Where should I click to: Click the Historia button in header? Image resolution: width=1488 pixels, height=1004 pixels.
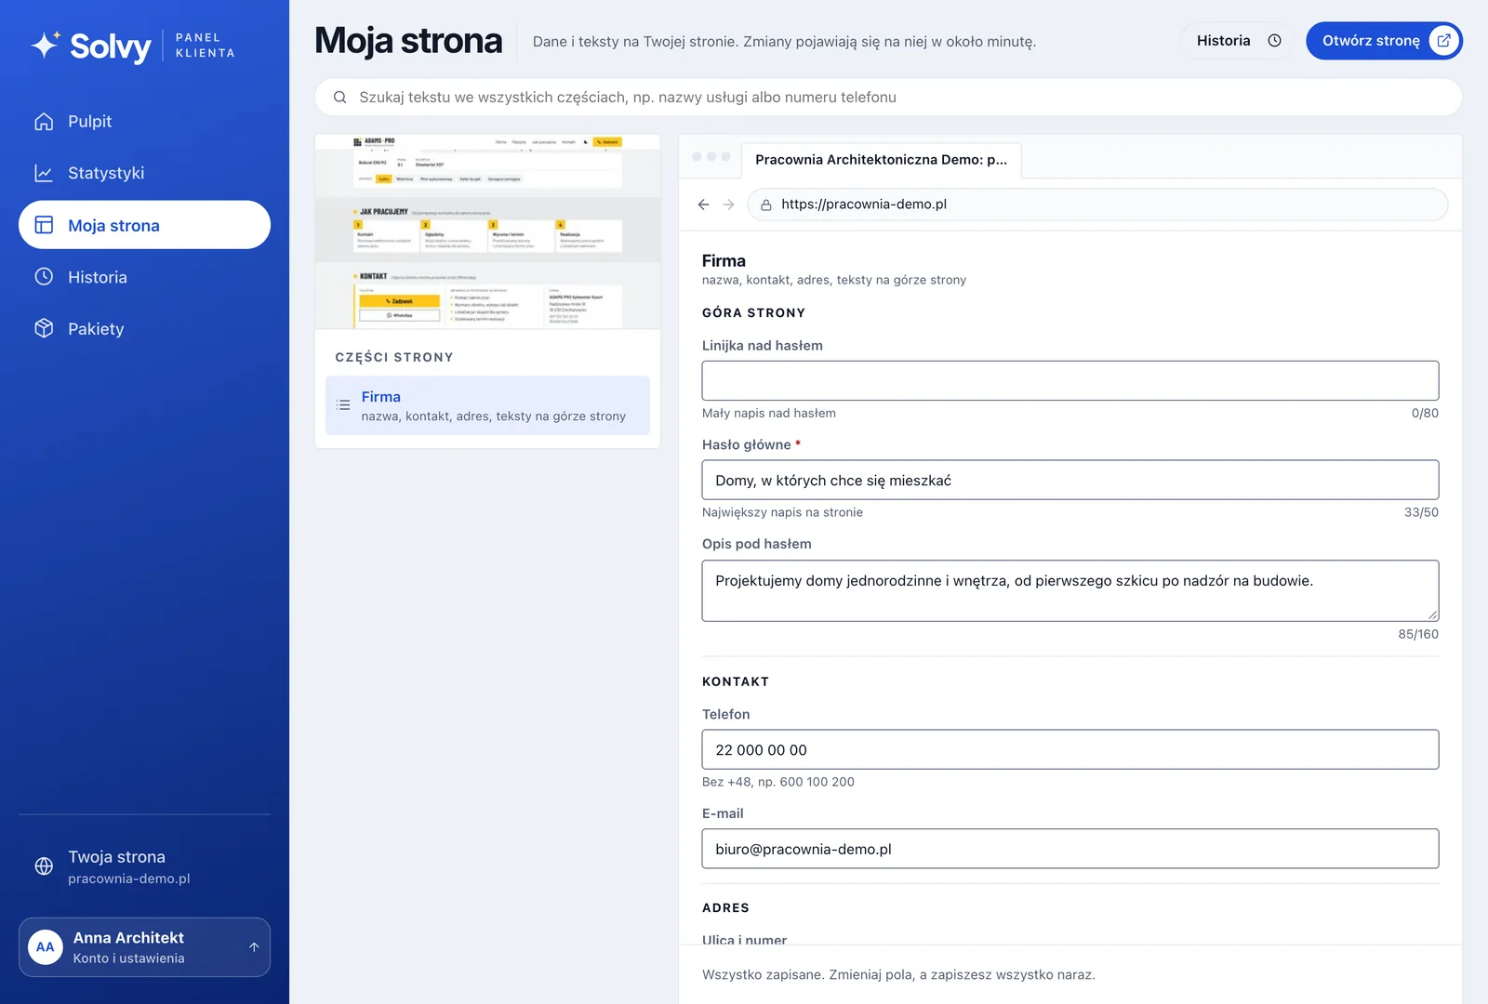point(1238,41)
